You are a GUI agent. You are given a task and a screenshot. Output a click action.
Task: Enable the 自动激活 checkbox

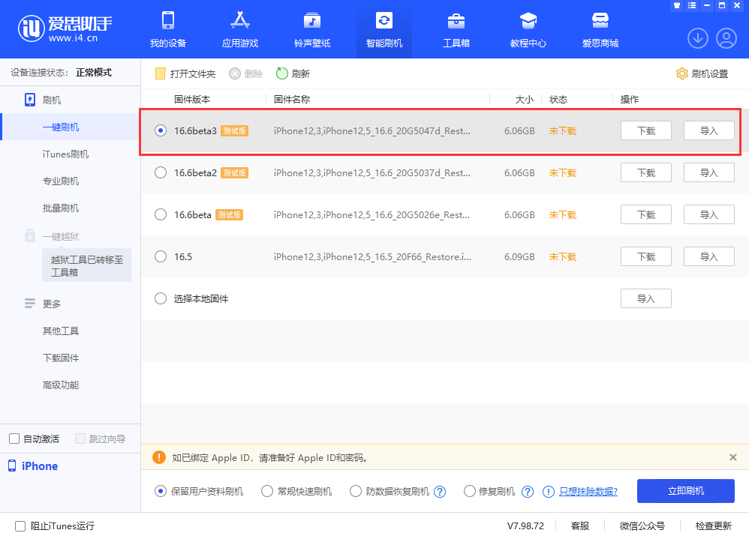14,439
